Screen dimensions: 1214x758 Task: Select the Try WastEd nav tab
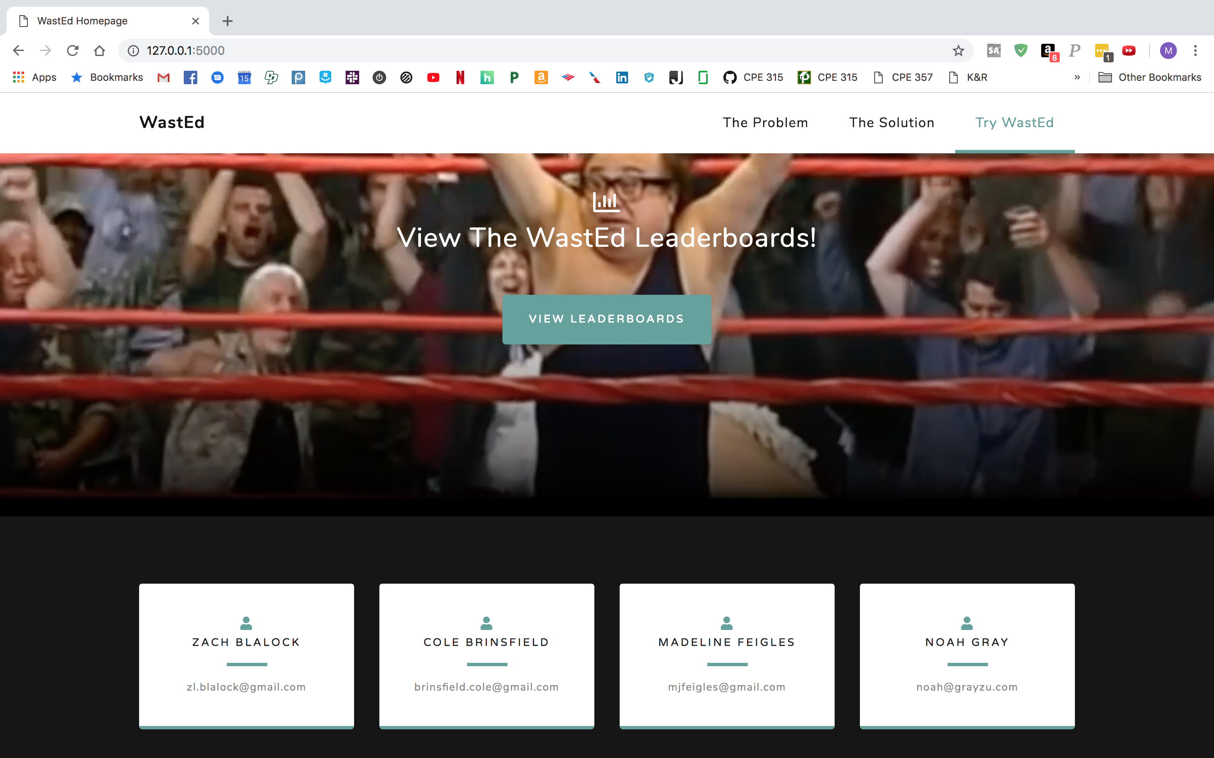[x=1014, y=123]
